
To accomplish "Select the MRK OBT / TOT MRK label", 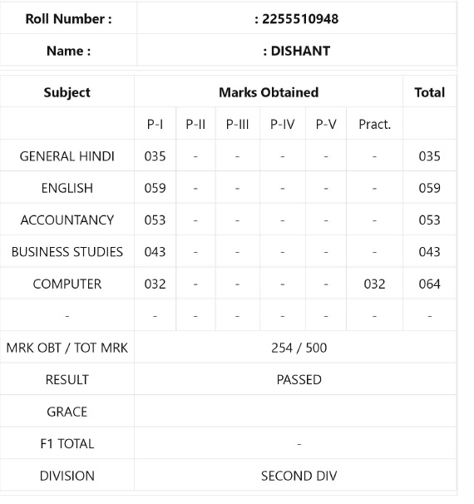I will (x=67, y=348).
